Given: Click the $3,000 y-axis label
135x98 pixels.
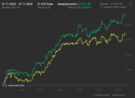Looking at the screenshot, I should pyautogui.click(x=129, y=40).
